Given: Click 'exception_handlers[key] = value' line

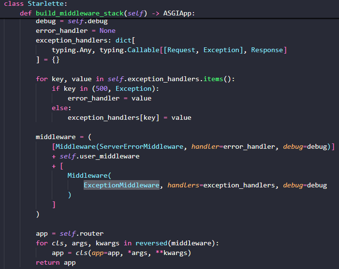Looking at the screenshot, I should tap(129, 118).
